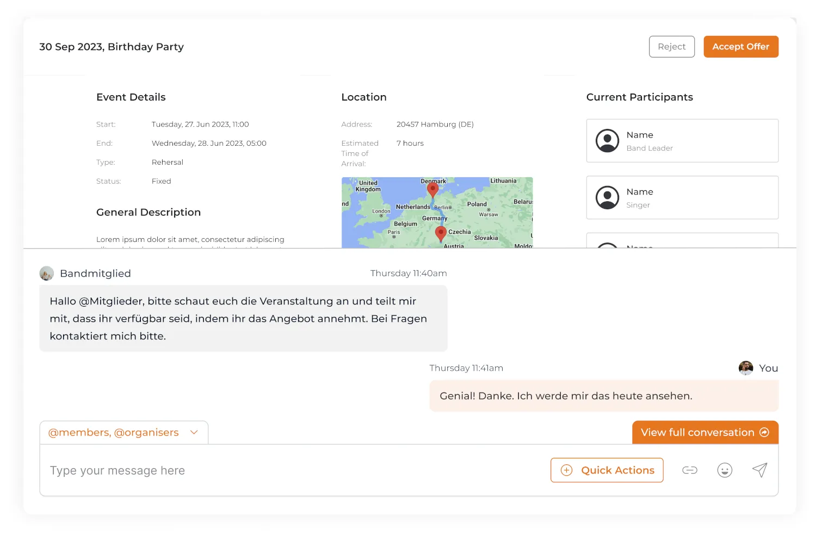
Task: Open View full conversation
Action: tap(704, 433)
